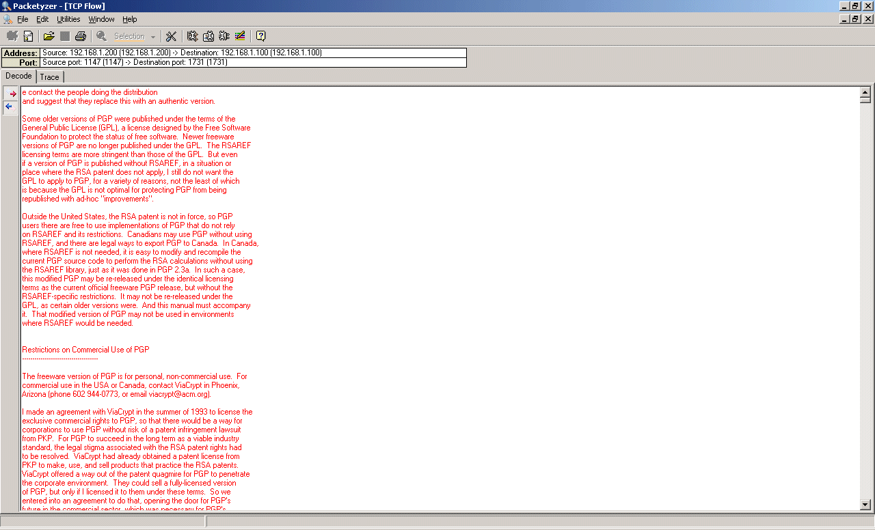This screenshot has height=530, width=875.
Task: Click the line 'Some older versions of PGP were published'
Action: [x=129, y=119]
